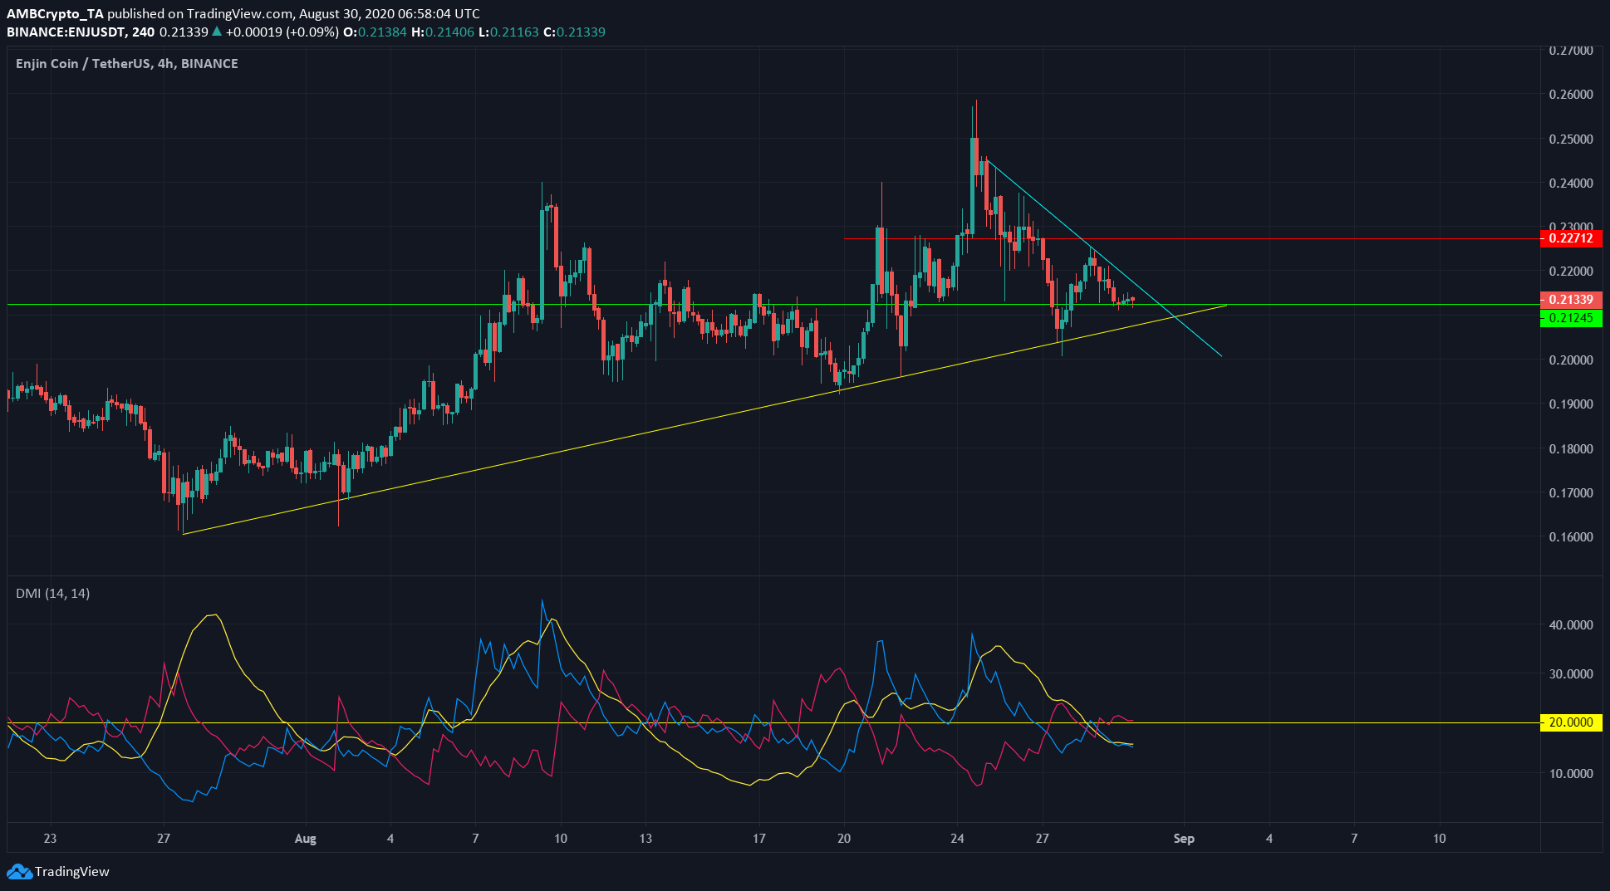Screen dimensions: 1610x891
Task: Click the BINANCE:ENJUSDT symbol text
Action: [x=66, y=32]
